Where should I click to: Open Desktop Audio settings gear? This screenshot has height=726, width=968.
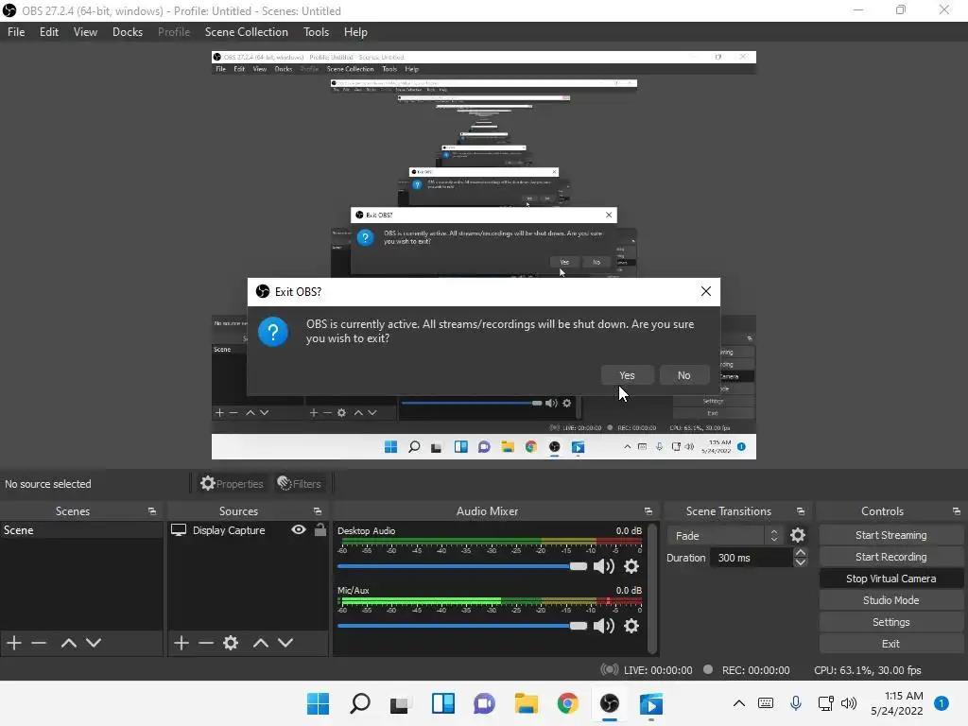(631, 566)
